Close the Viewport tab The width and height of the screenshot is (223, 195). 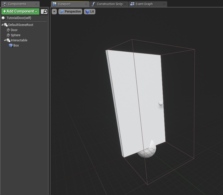86,4
